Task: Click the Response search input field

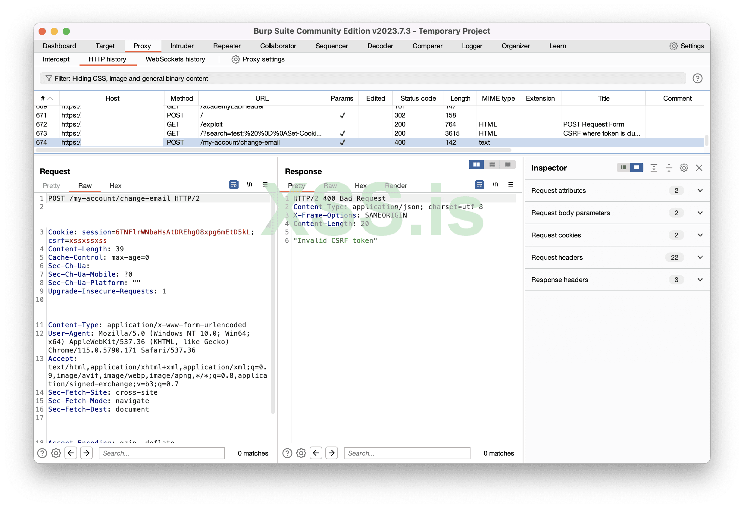Action: click(407, 453)
